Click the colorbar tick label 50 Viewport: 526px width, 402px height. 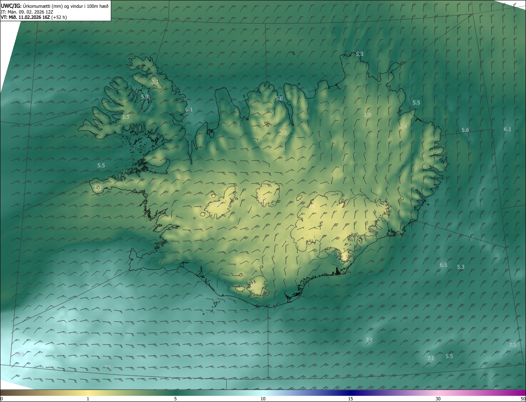click(523, 399)
